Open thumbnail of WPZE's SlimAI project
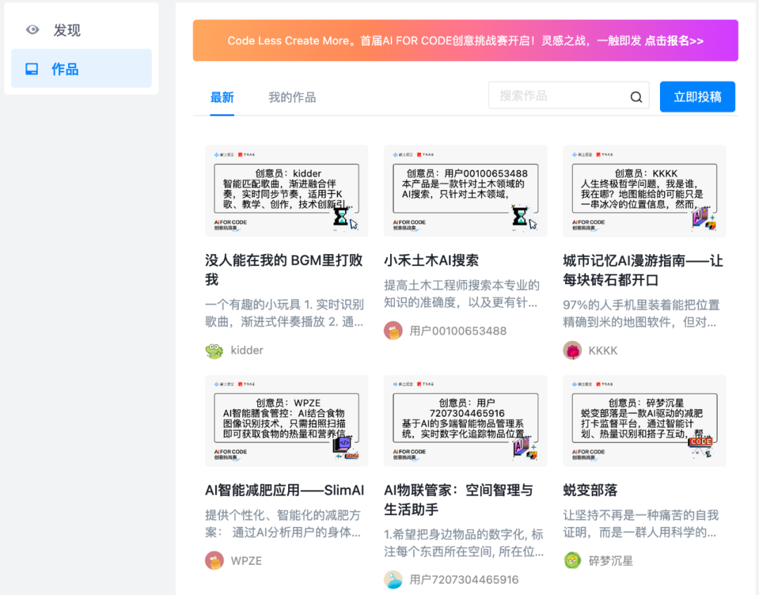 (x=287, y=420)
